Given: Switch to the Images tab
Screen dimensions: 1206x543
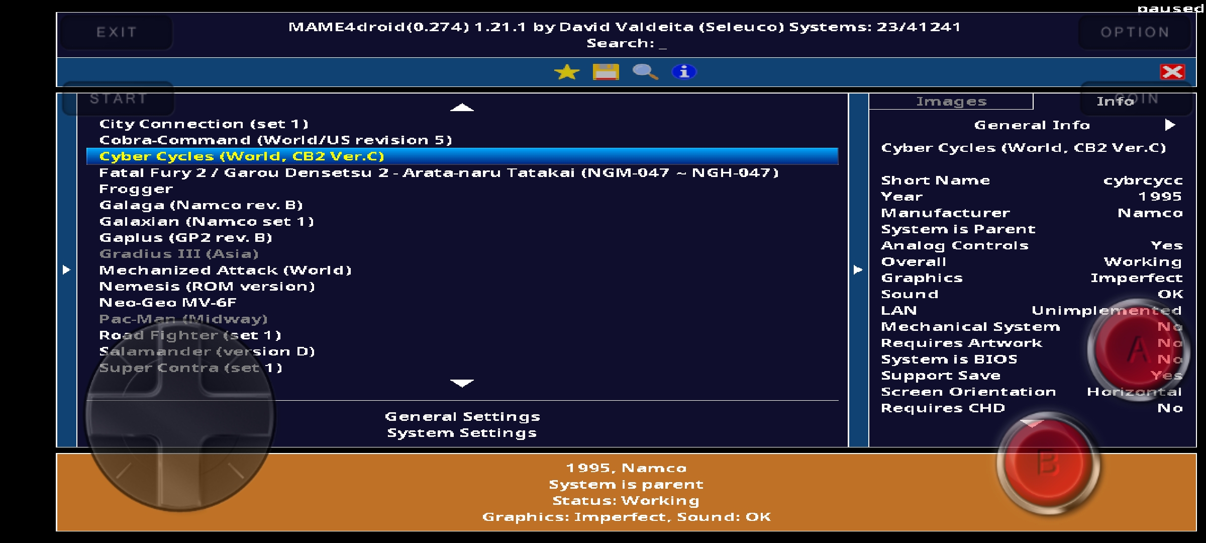Looking at the screenshot, I should pos(951,102).
